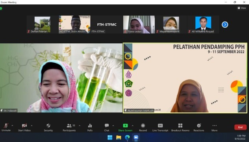Click muted mic icon on Deffan Febrian
The image size is (249, 142).
coord(29,31)
